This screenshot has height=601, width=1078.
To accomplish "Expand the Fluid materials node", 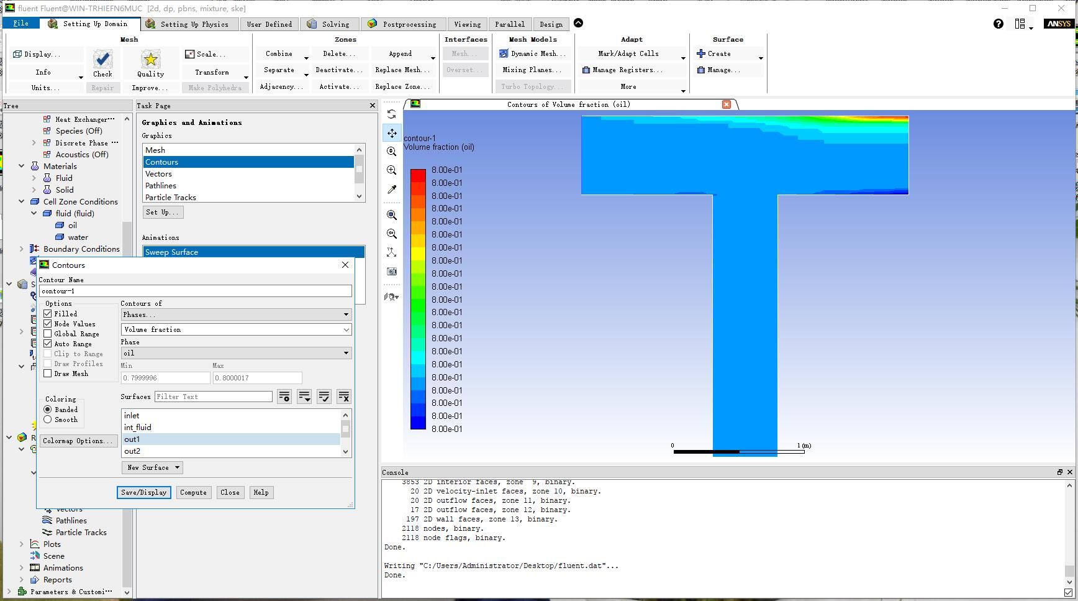I will 34,178.
